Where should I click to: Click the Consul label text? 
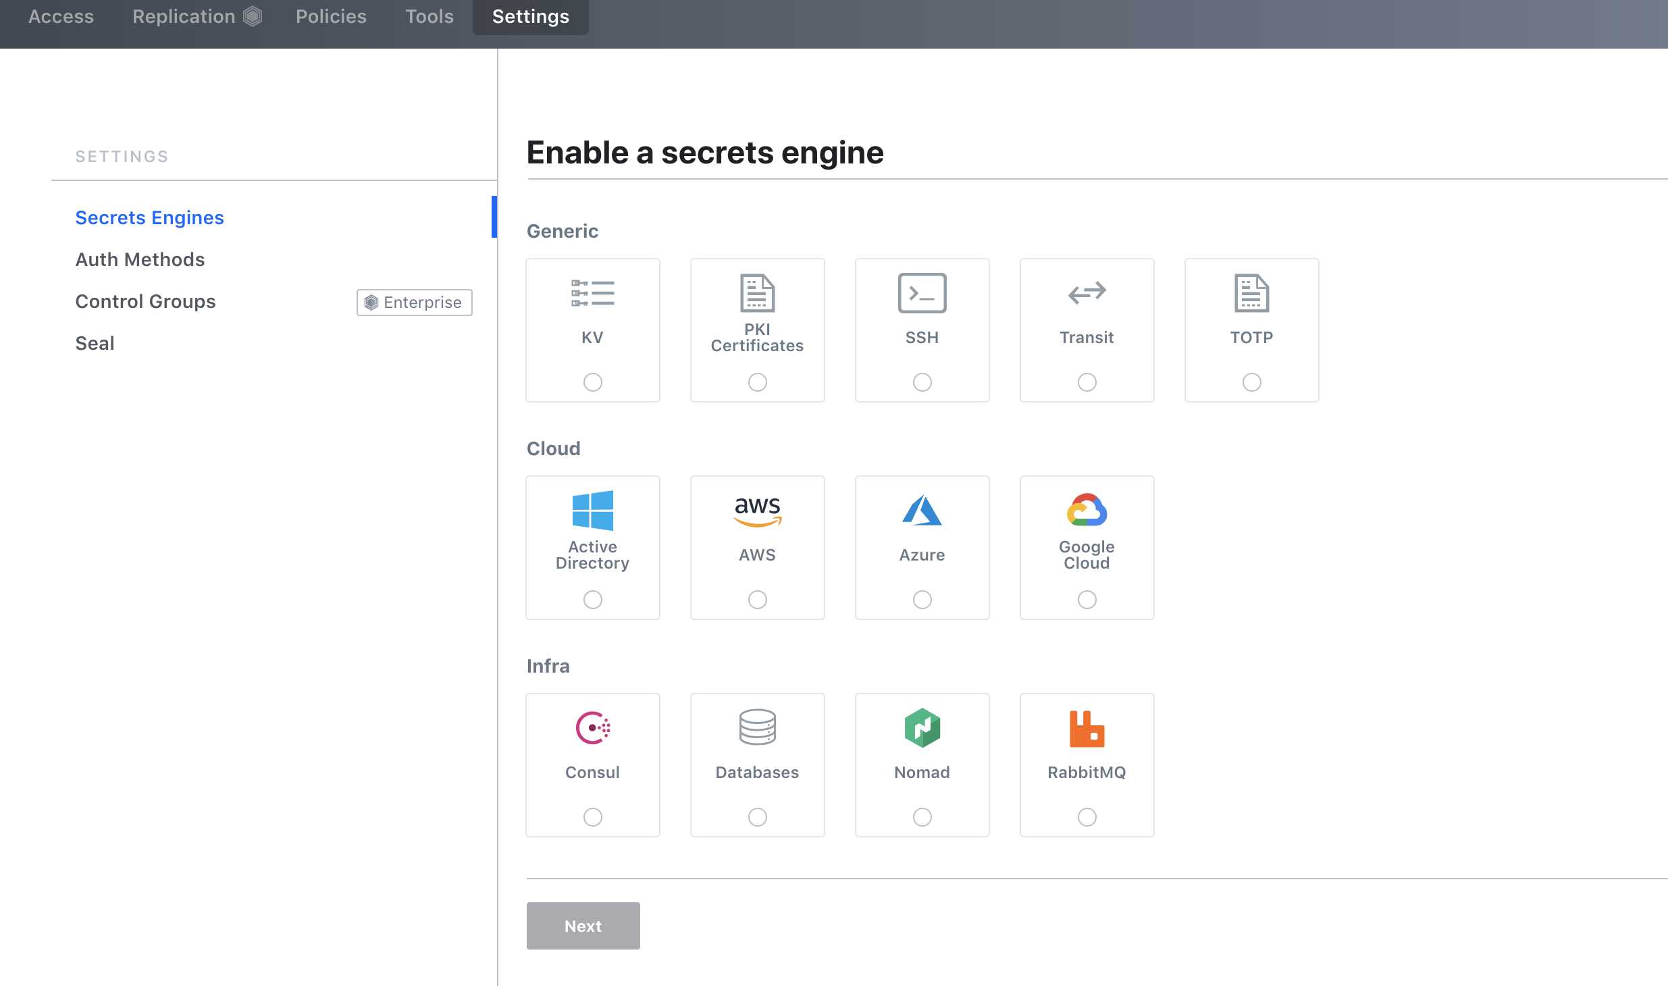point(593,773)
